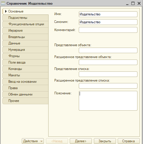Switch to the Подсистемы tab
The height and width of the screenshot is (144, 143).
click(25, 18)
